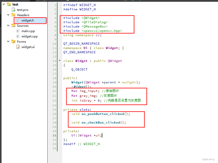Viewport: 218px width, 163px height.
Task: Click the Forms folder icon with pencil badge
Action: click(x=14, y=41)
